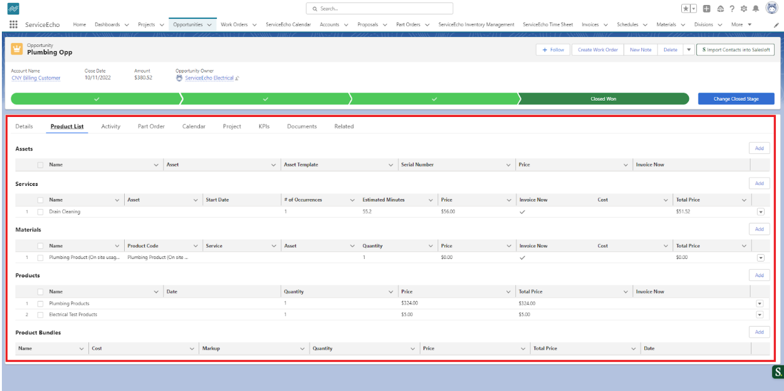Expand the dropdown arrow next to Delete

pos(688,49)
